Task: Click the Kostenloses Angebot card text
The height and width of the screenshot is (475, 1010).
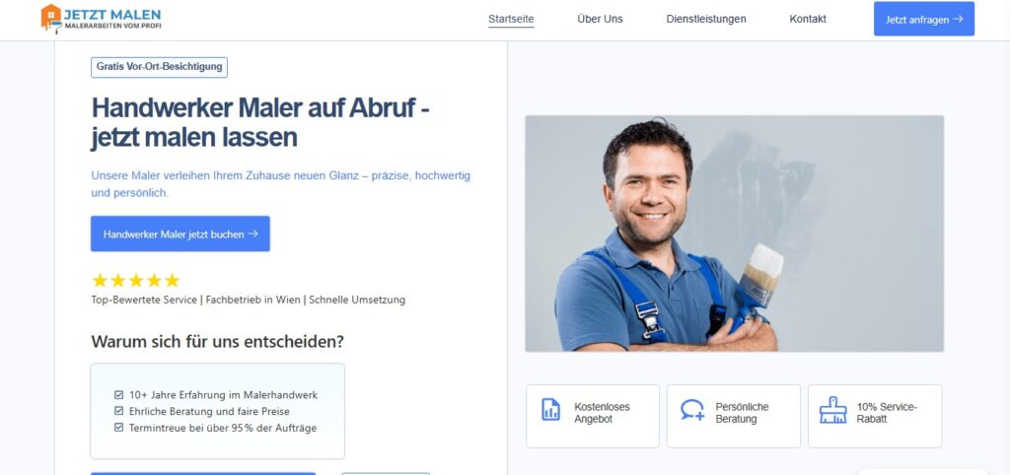Action: [x=603, y=413]
